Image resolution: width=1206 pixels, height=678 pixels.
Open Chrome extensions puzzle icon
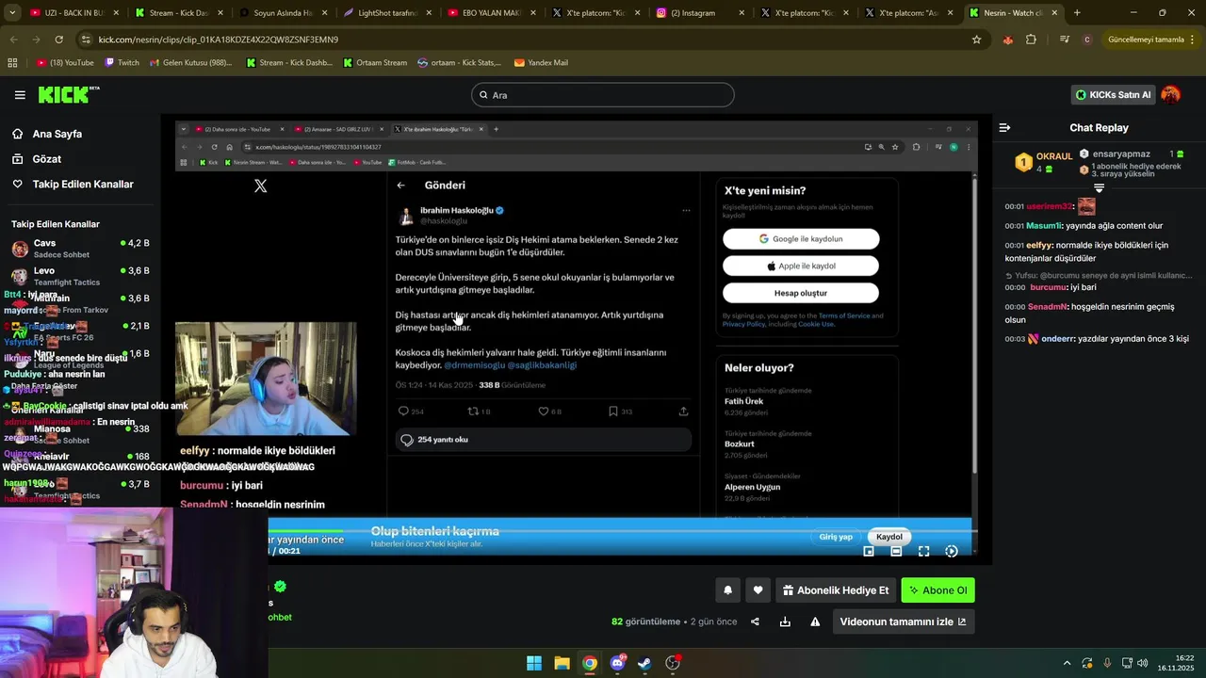point(1031,40)
